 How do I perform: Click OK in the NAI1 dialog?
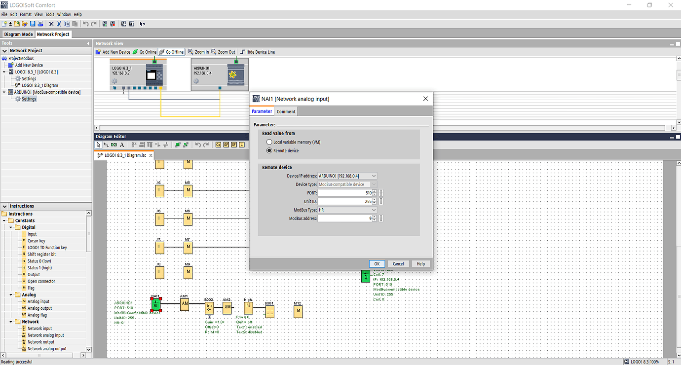pyautogui.click(x=377, y=263)
